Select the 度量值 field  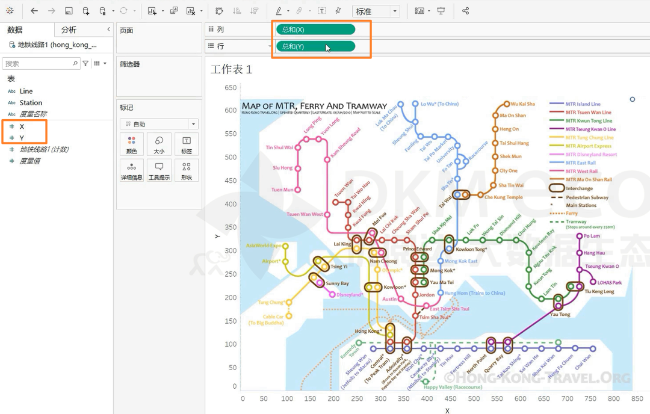pos(30,161)
